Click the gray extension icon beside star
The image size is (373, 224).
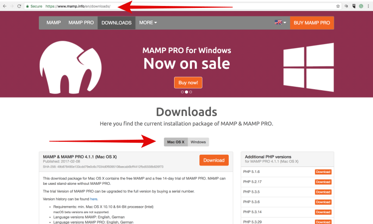point(346,6)
